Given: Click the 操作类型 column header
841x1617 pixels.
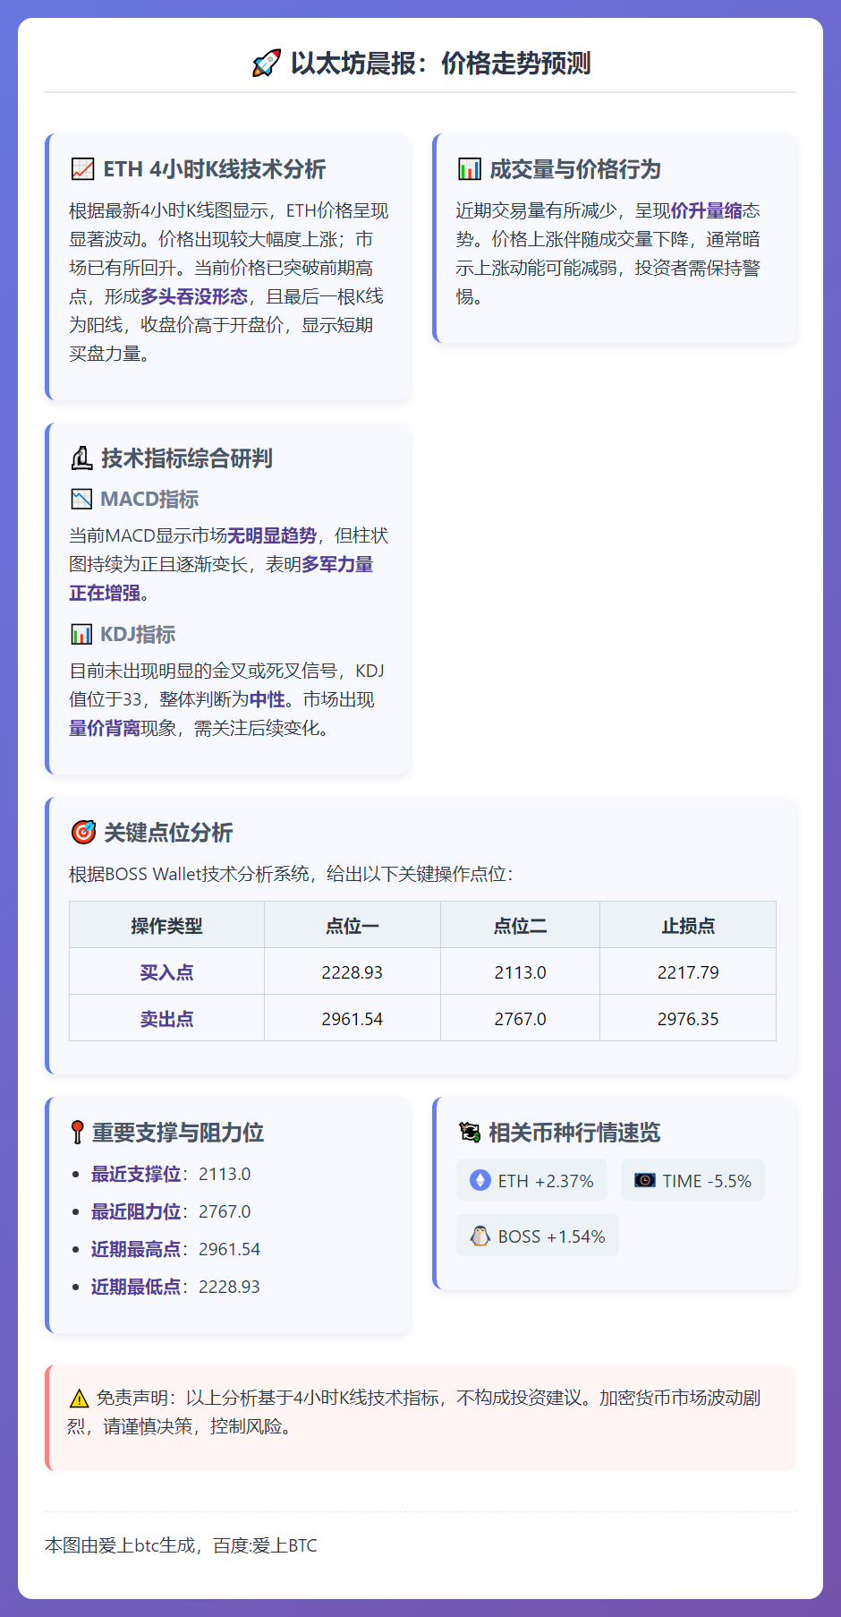Looking at the screenshot, I should 166,925.
